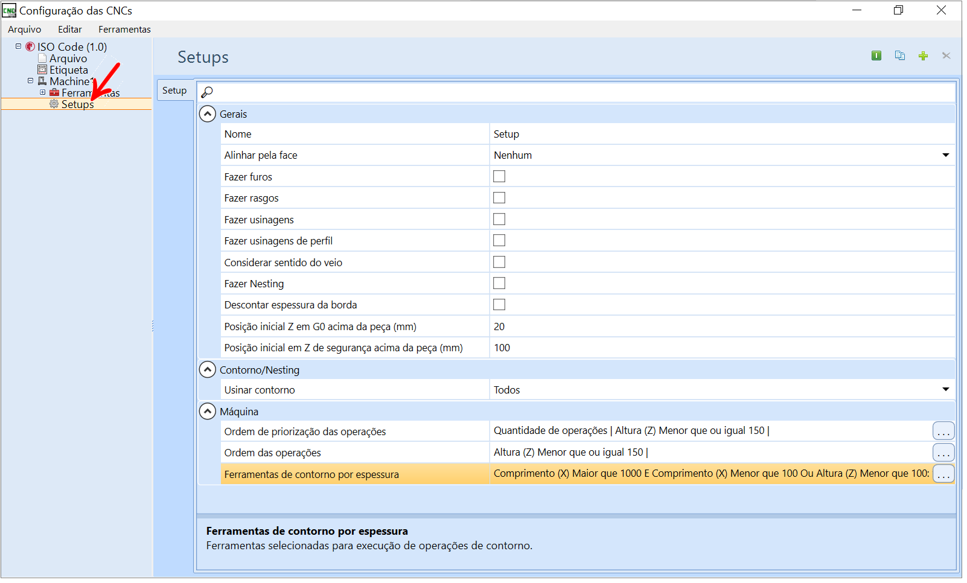Image resolution: width=967 pixels, height=583 pixels.
Task: Click the CNC app icon in title bar
Action: (9, 10)
